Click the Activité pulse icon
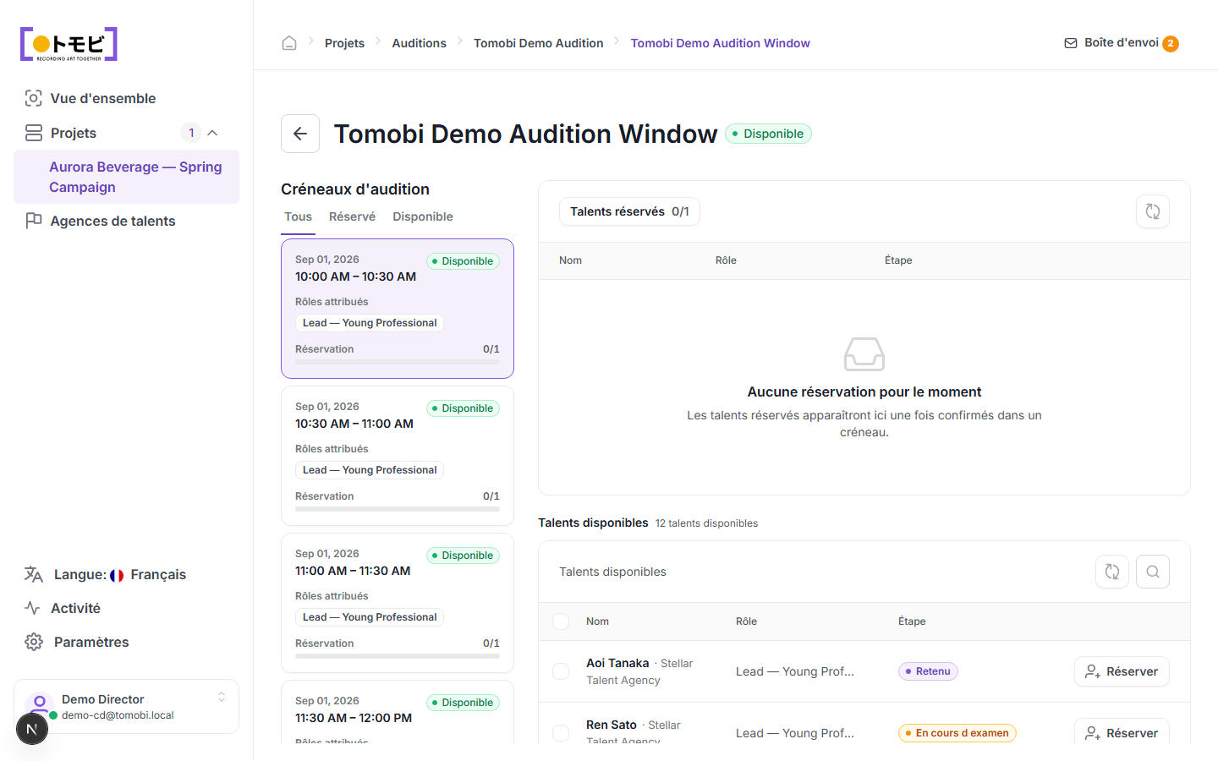 [33, 608]
